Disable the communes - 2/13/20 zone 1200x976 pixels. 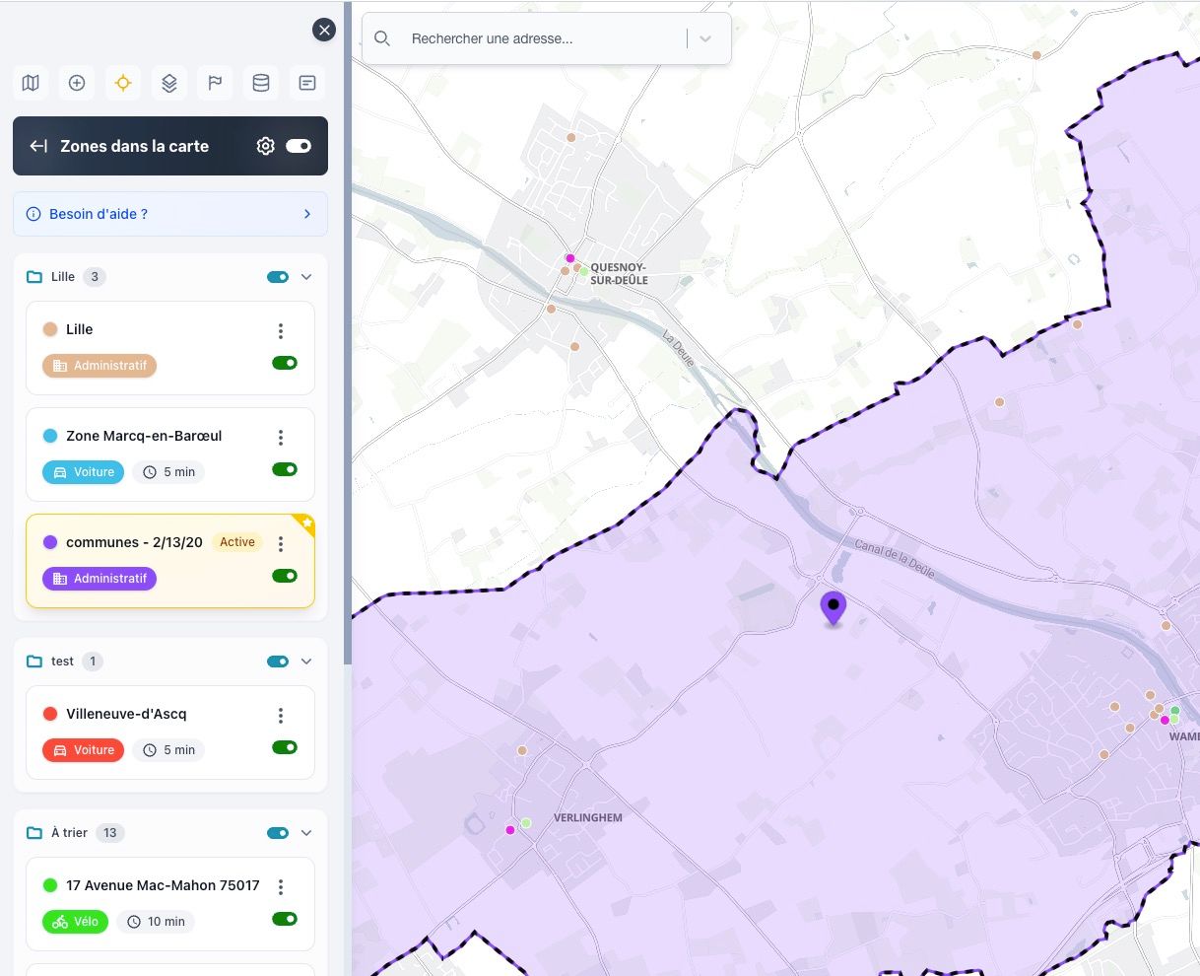(285, 576)
